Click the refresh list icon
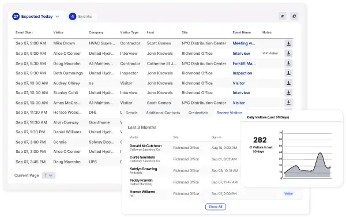346x217 pixels. [x=294, y=16]
